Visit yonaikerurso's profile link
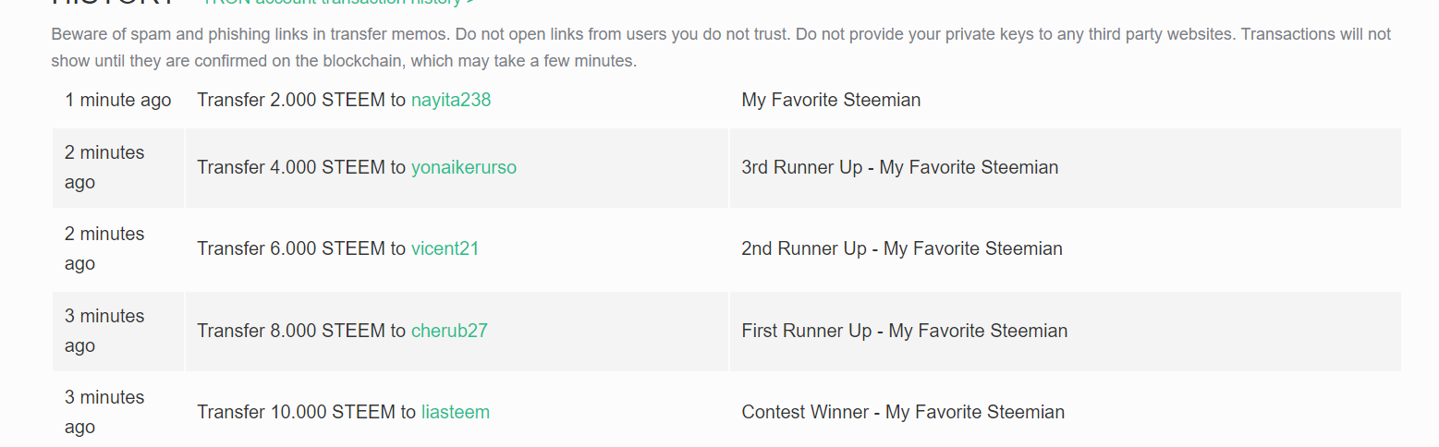Viewport: 1439px width, 447px height. [464, 167]
